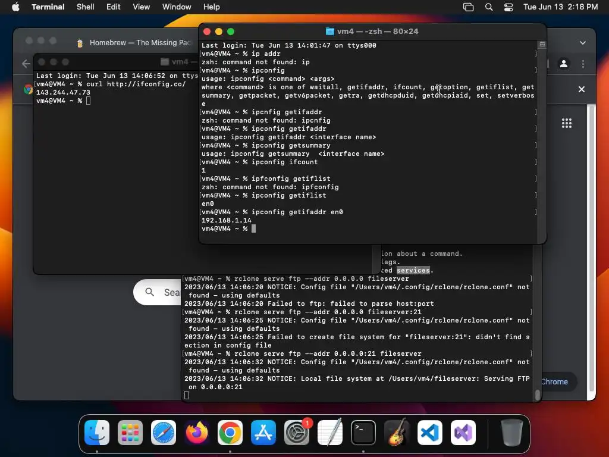The width and height of the screenshot is (609, 457).
Task: Click the rclone terminal scrollbar thumb
Action: [x=538, y=395]
